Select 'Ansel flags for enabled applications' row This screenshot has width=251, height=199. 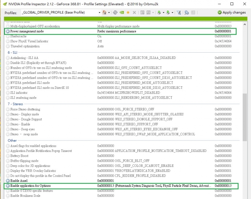(x=122, y=146)
